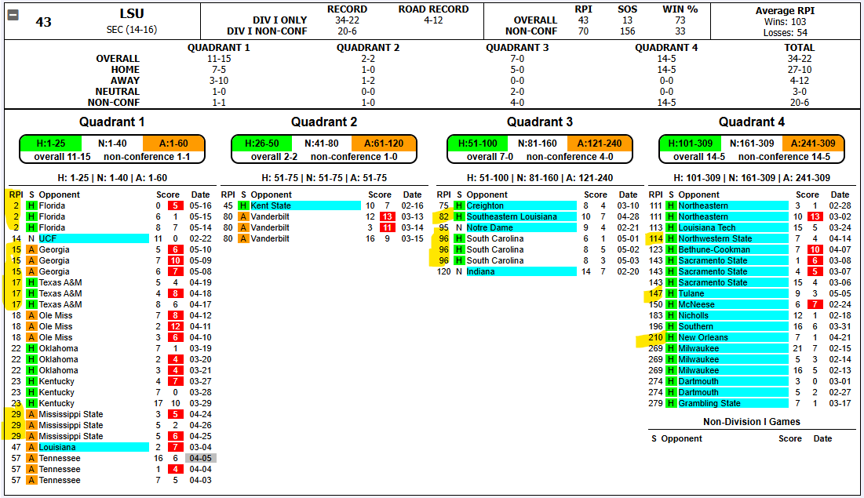The height and width of the screenshot is (498, 864).
Task: Click the Kent State opponent in Quadrant 2
Action: pyautogui.click(x=306, y=205)
